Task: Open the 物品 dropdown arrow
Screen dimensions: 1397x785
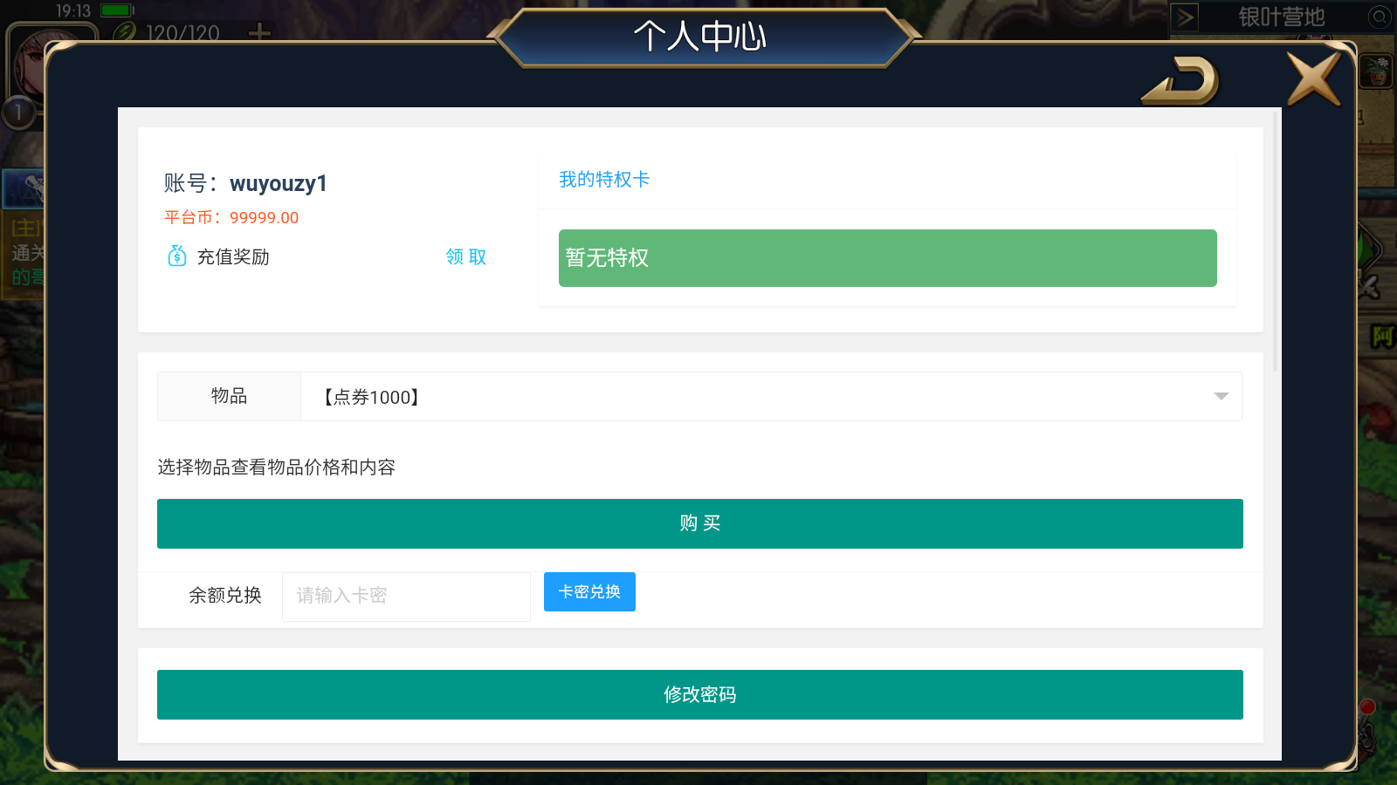Action: pos(1221,397)
